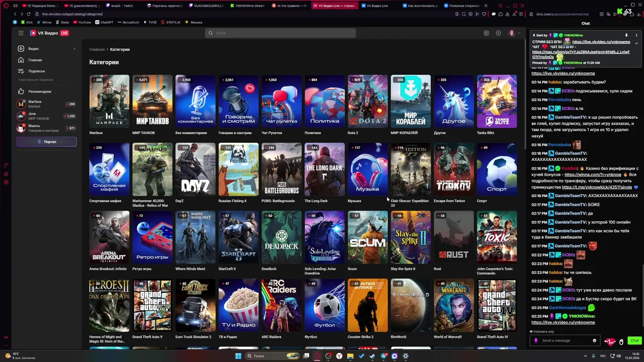
Task: Open the МИР ТАНКОВ category
Action: tap(152, 101)
